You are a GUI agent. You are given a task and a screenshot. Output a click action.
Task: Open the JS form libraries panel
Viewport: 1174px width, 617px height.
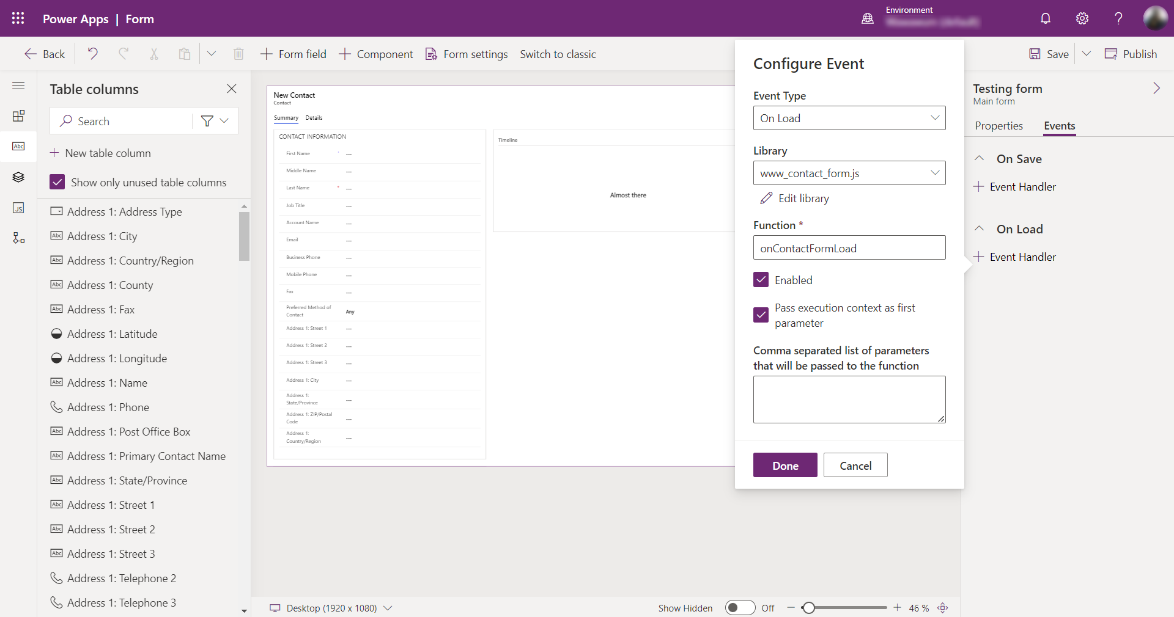[x=18, y=208]
